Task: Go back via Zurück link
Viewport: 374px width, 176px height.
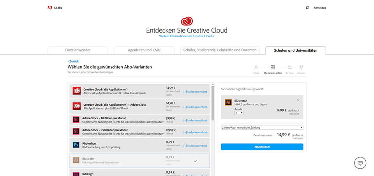Action: point(73,61)
